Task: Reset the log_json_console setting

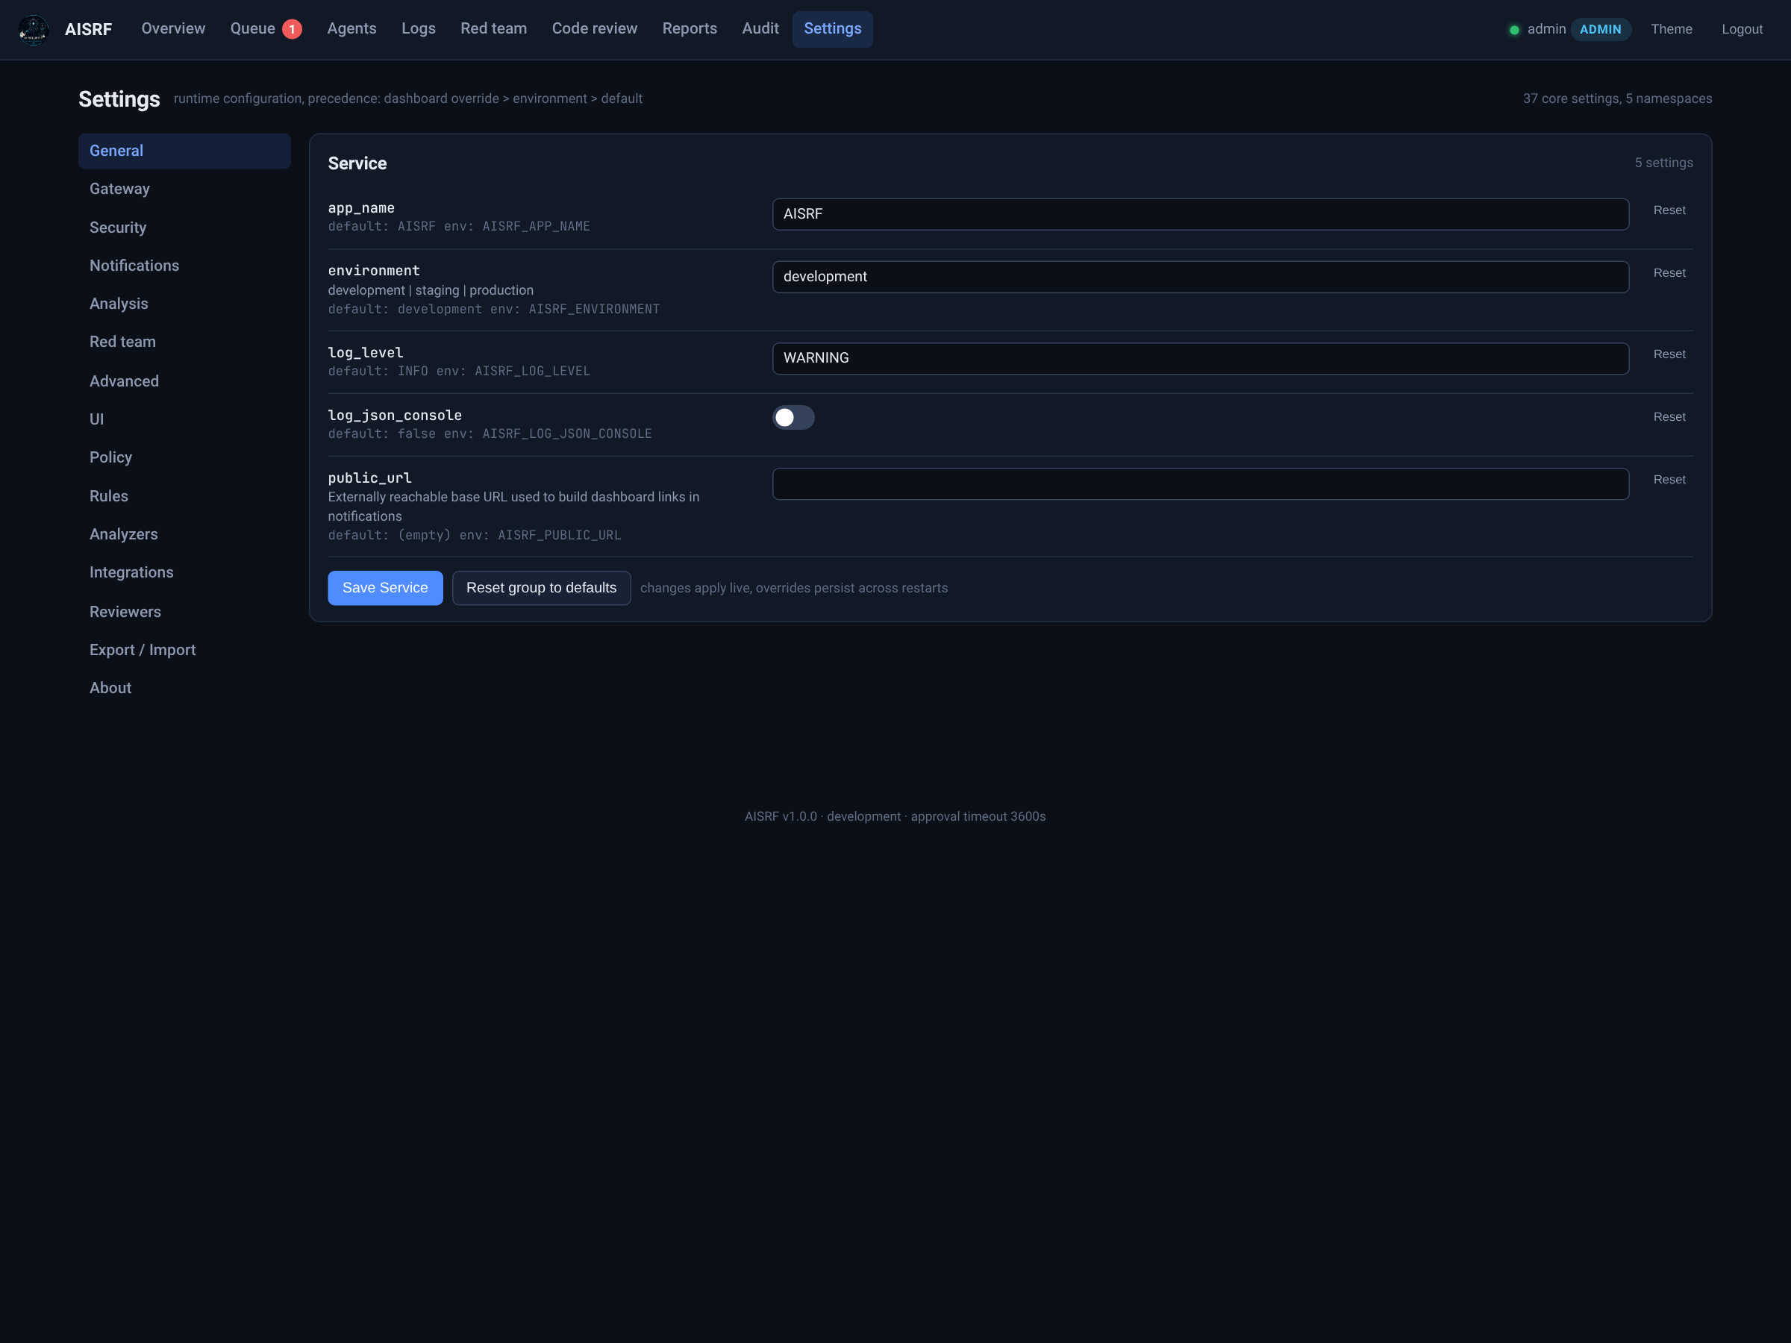Action: 1669,417
